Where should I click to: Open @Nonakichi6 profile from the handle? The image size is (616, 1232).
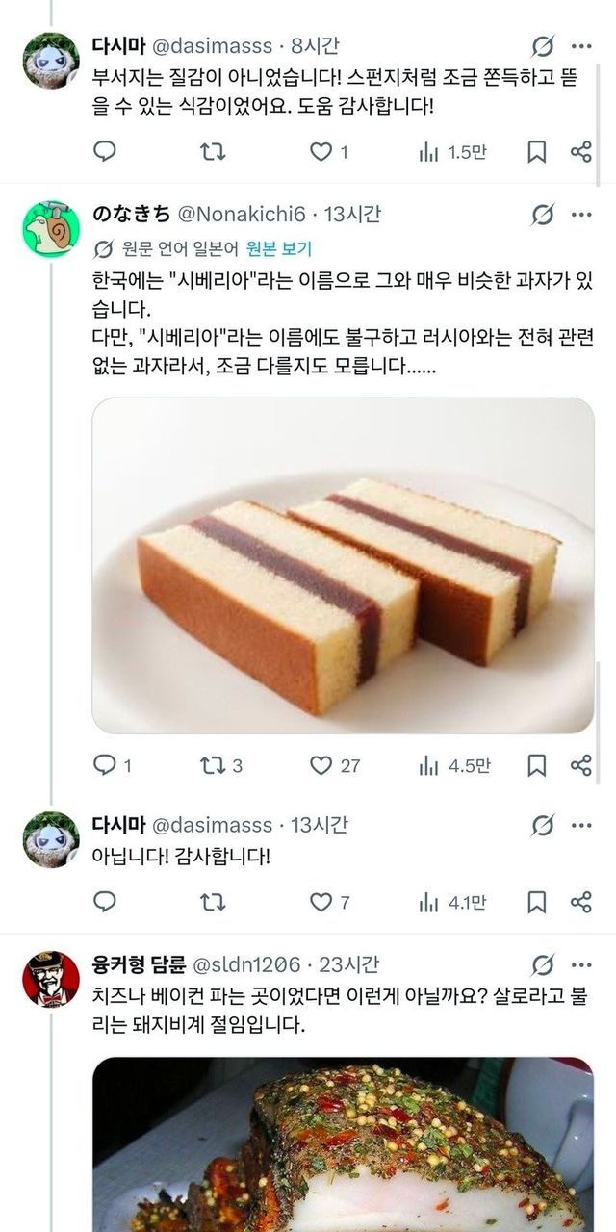[x=246, y=214]
